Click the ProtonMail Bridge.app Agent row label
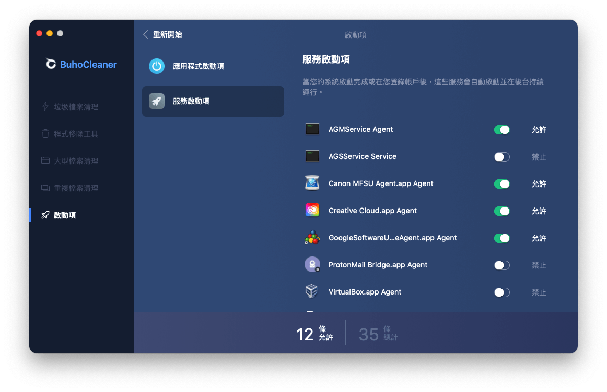Viewport: 607px width, 392px height. click(378, 265)
